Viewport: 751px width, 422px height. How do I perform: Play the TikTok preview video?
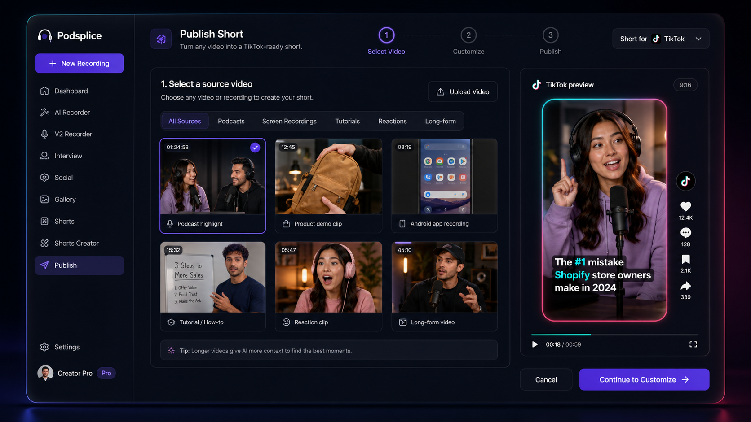click(535, 344)
